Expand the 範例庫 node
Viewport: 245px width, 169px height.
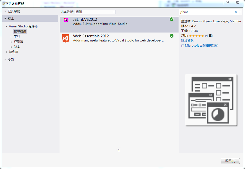point(6,52)
